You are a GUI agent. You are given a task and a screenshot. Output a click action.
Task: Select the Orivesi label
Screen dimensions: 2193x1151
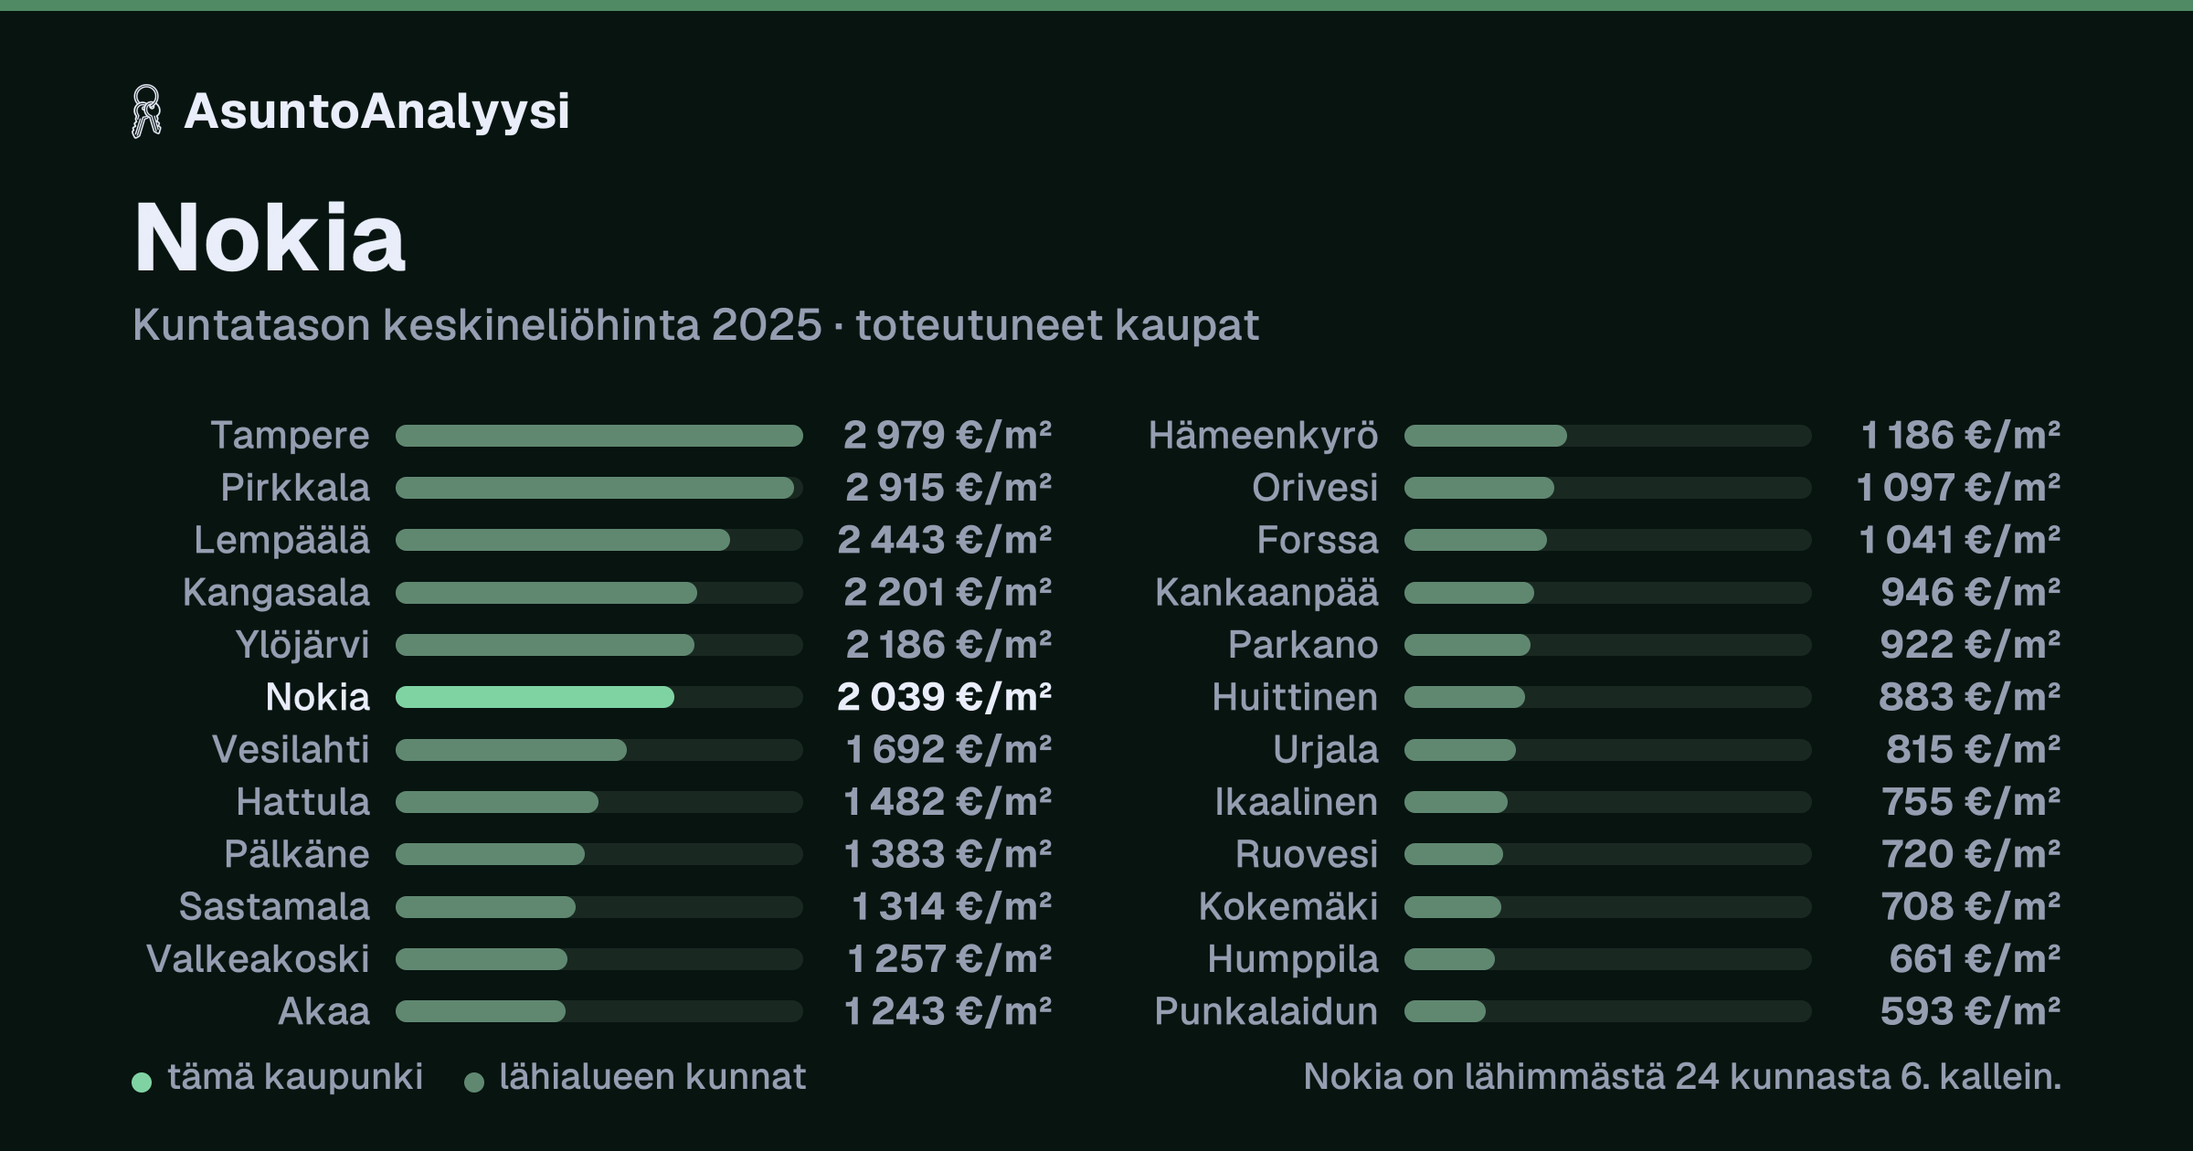click(x=1315, y=488)
